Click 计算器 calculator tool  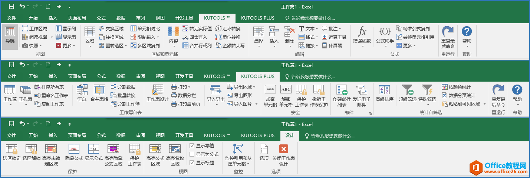click(x=332, y=46)
